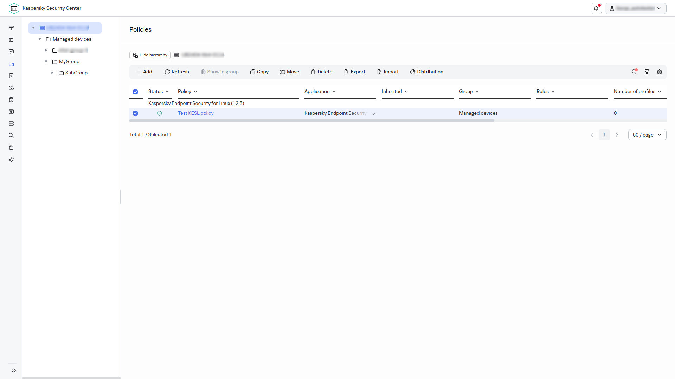
Task: Collapse the MyGroup tree node
Action: 46,61
